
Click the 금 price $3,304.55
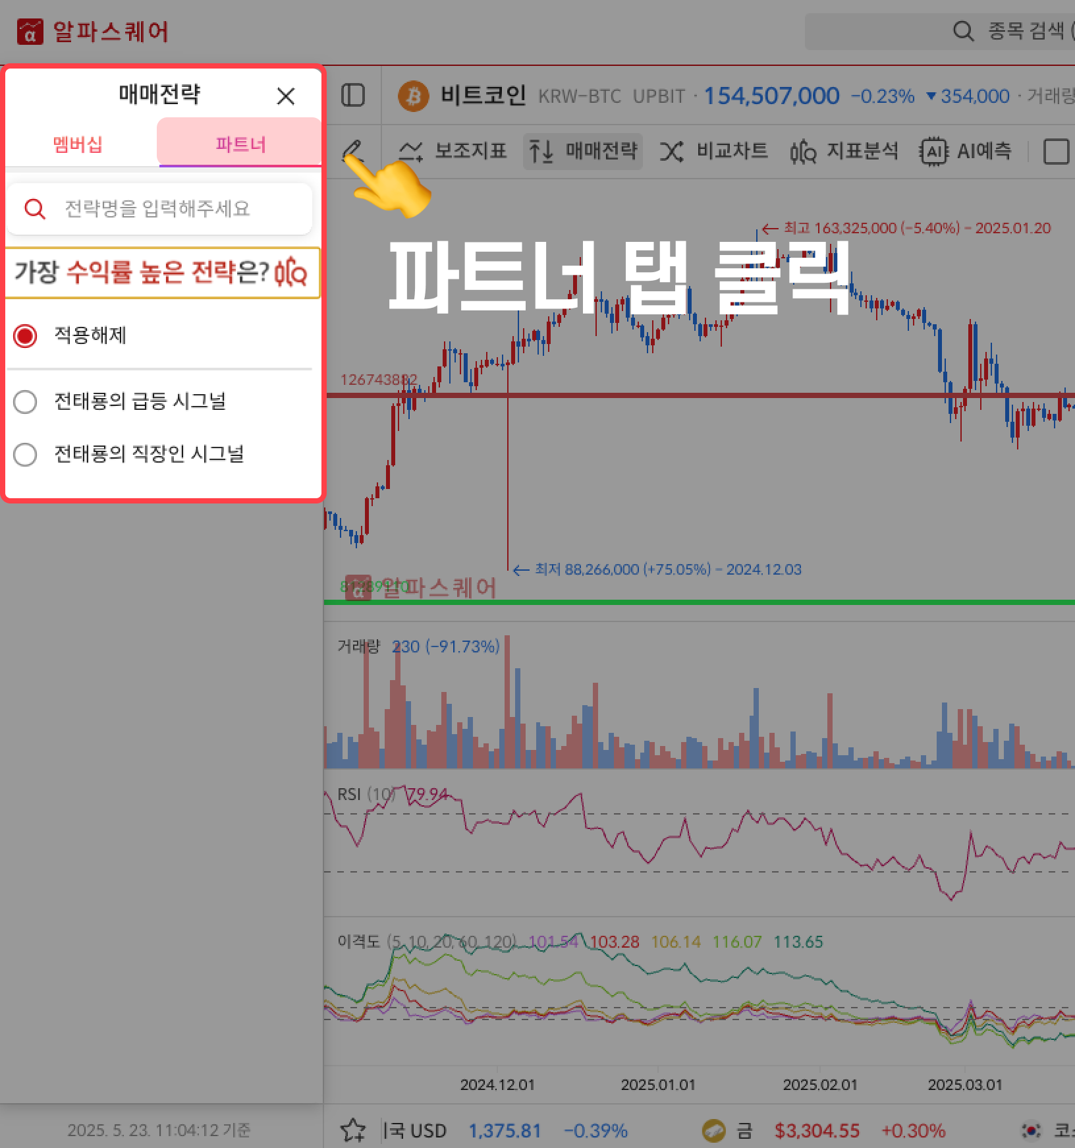(817, 1131)
